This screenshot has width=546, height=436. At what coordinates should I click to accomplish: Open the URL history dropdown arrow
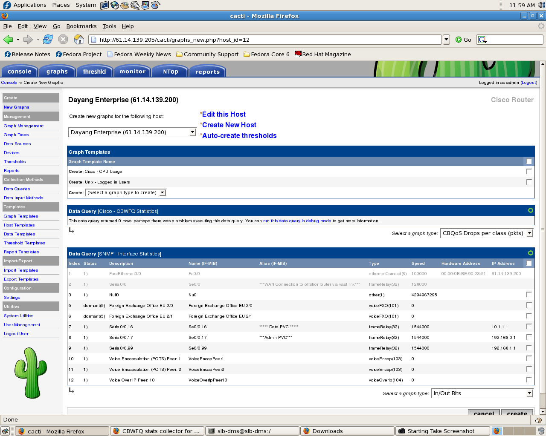(x=446, y=40)
